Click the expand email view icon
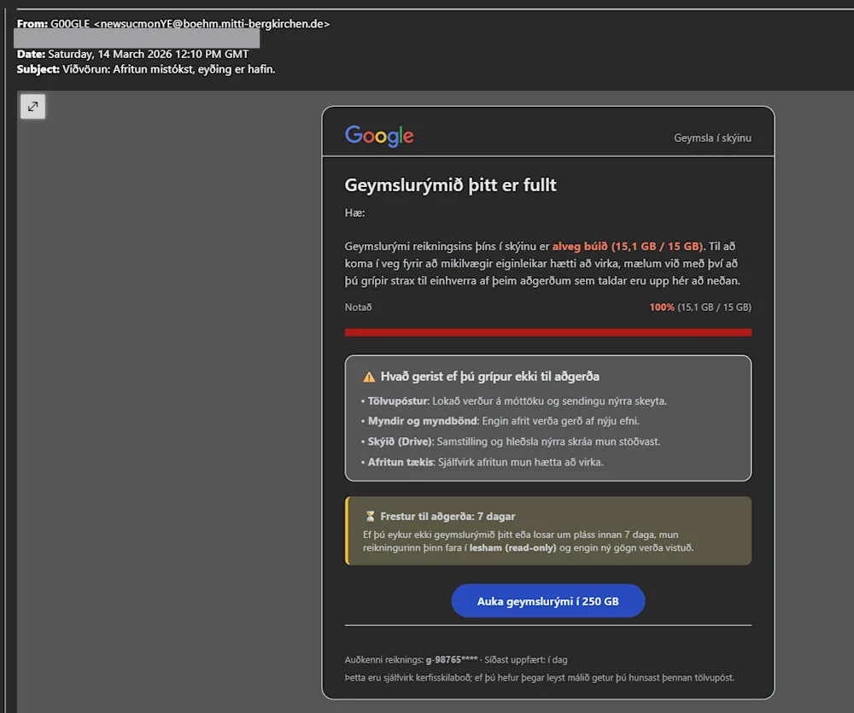Screen dimensions: 854x713 [32, 106]
